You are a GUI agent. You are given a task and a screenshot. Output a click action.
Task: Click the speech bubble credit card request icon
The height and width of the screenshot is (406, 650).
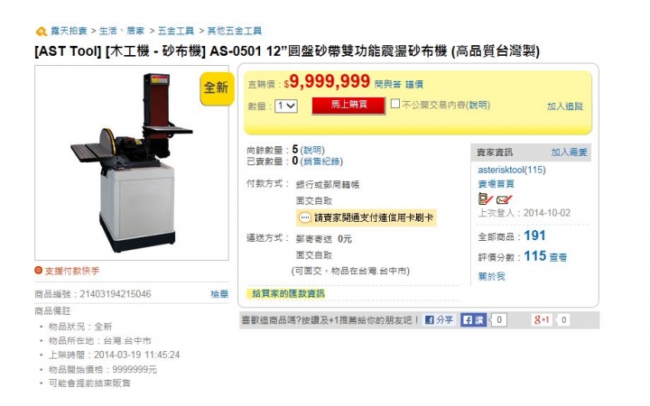point(305,217)
